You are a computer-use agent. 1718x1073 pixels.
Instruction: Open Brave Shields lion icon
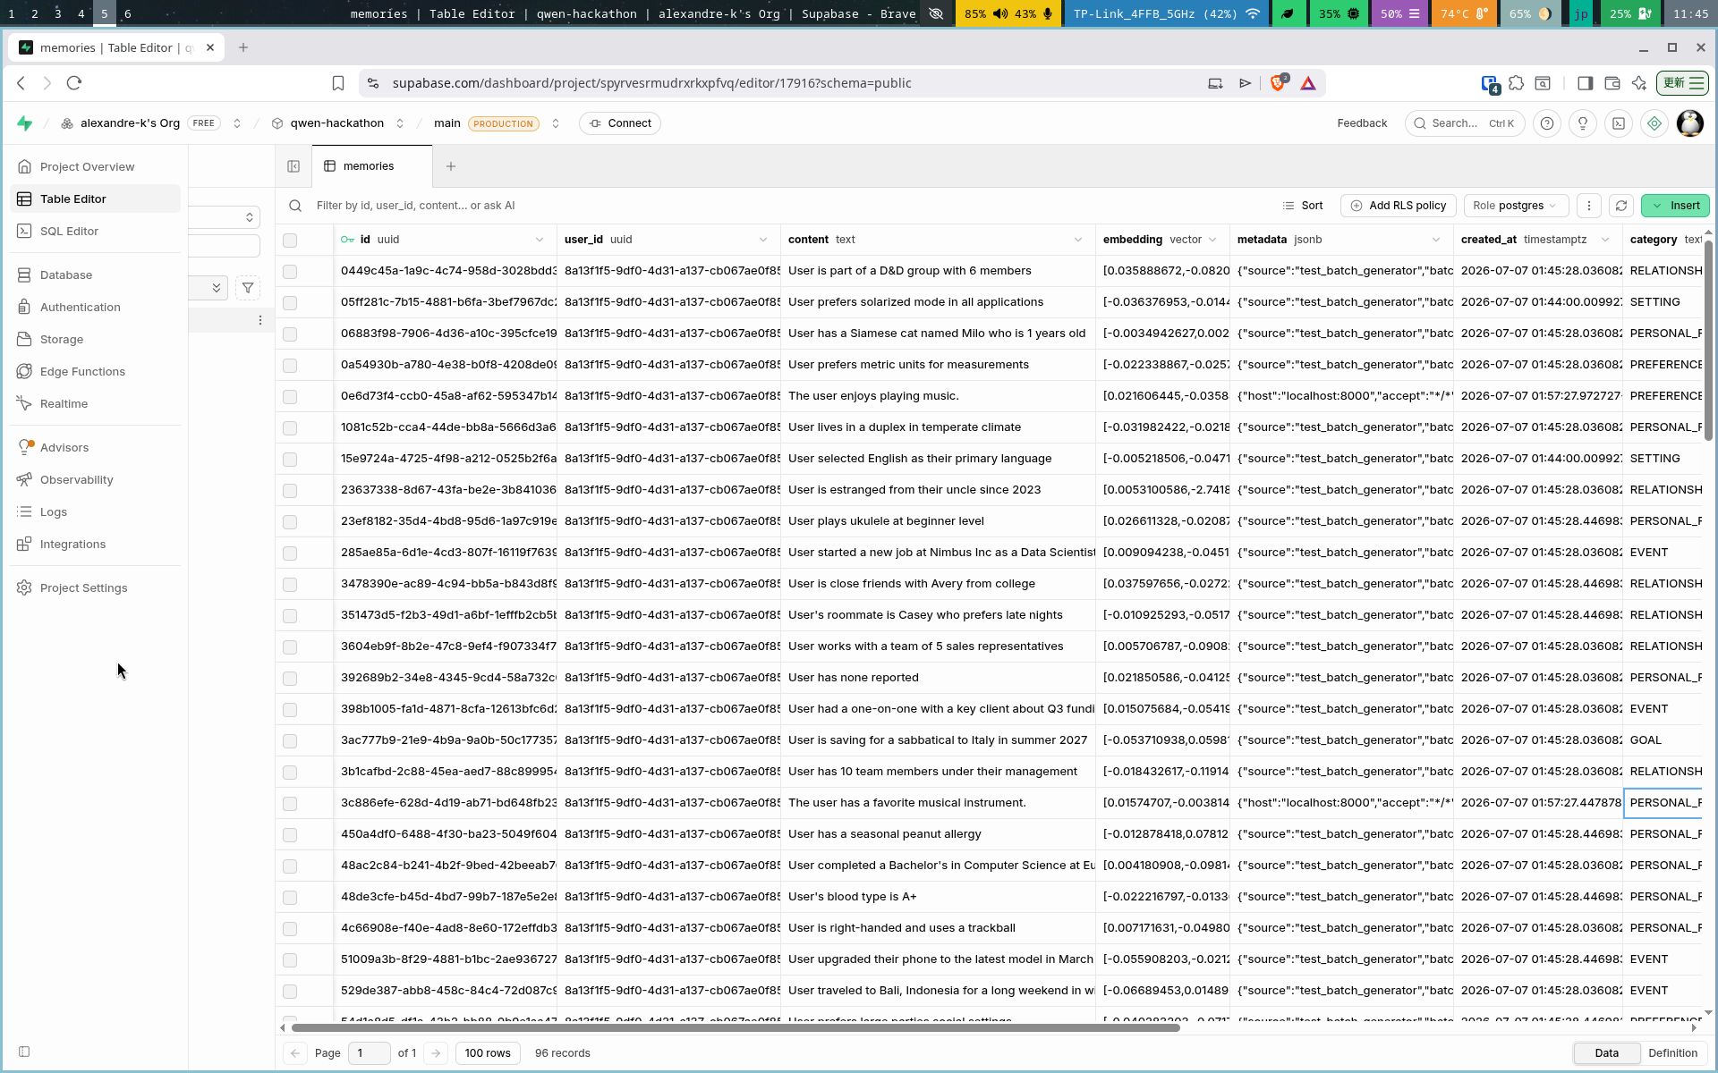point(1279,82)
